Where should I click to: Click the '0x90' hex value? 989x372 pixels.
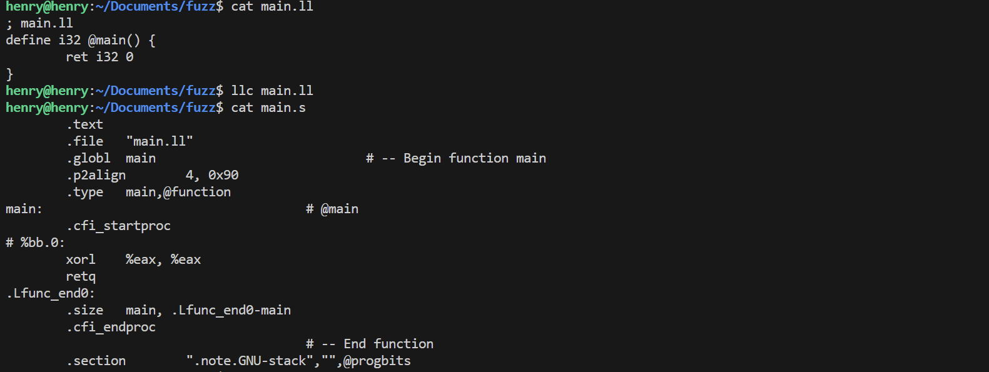click(223, 176)
